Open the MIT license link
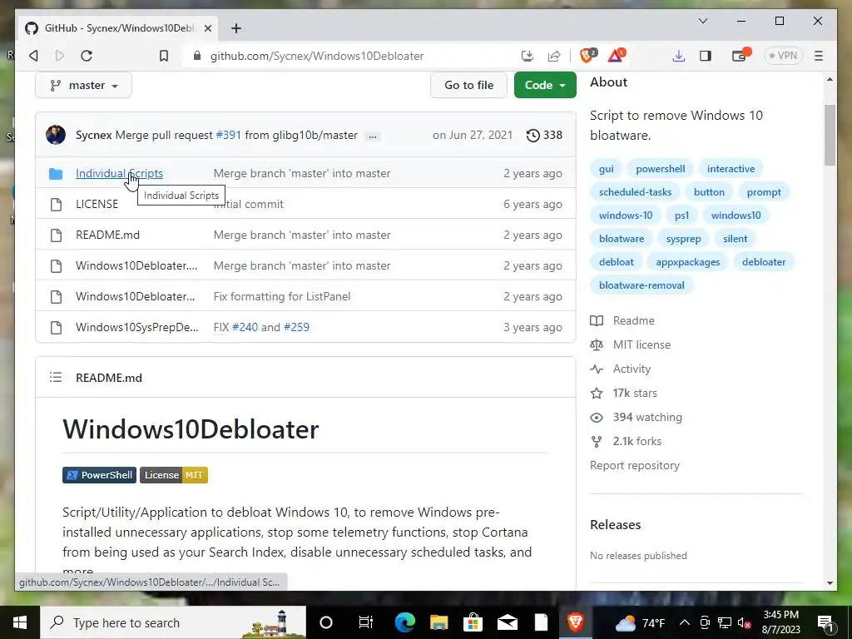 point(631,344)
